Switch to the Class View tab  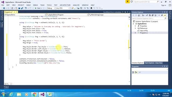click(x=159, y=63)
